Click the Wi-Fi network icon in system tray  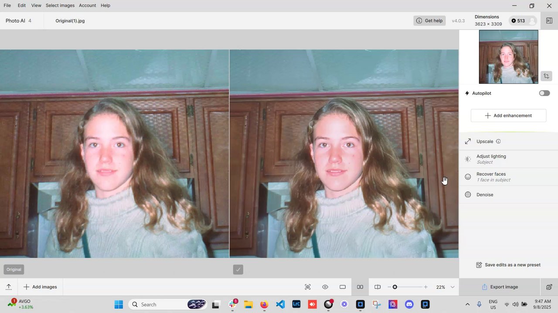pyautogui.click(x=507, y=304)
